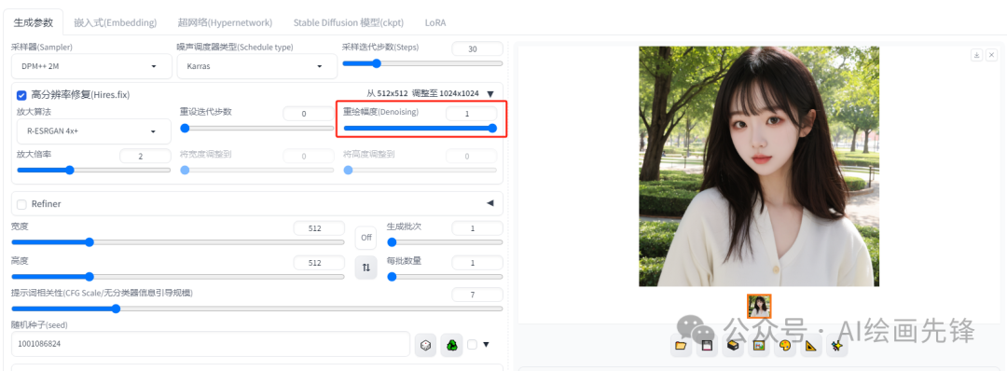This screenshot has width=1007, height=371.
Task: Click the 放大倍率 value field showing 2
Action: point(145,156)
